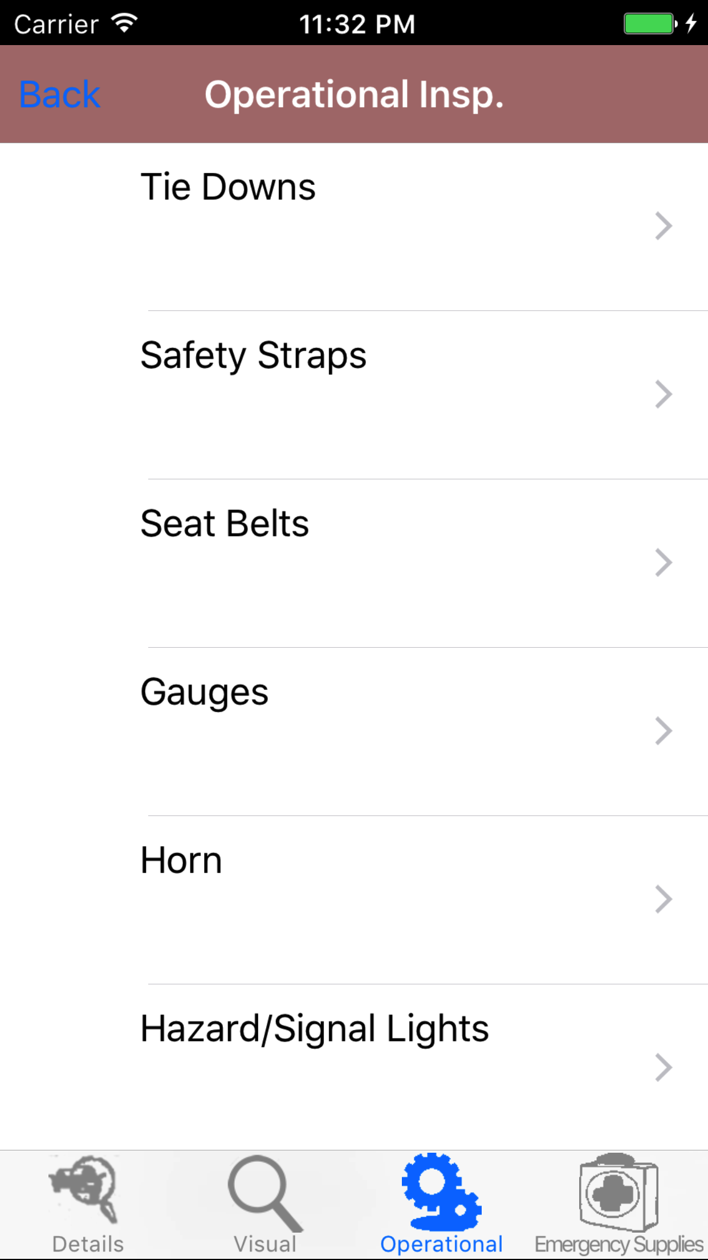Image resolution: width=708 pixels, height=1260 pixels.
Task: Tap the battery indicator icon
Action: tap(650, 23)
